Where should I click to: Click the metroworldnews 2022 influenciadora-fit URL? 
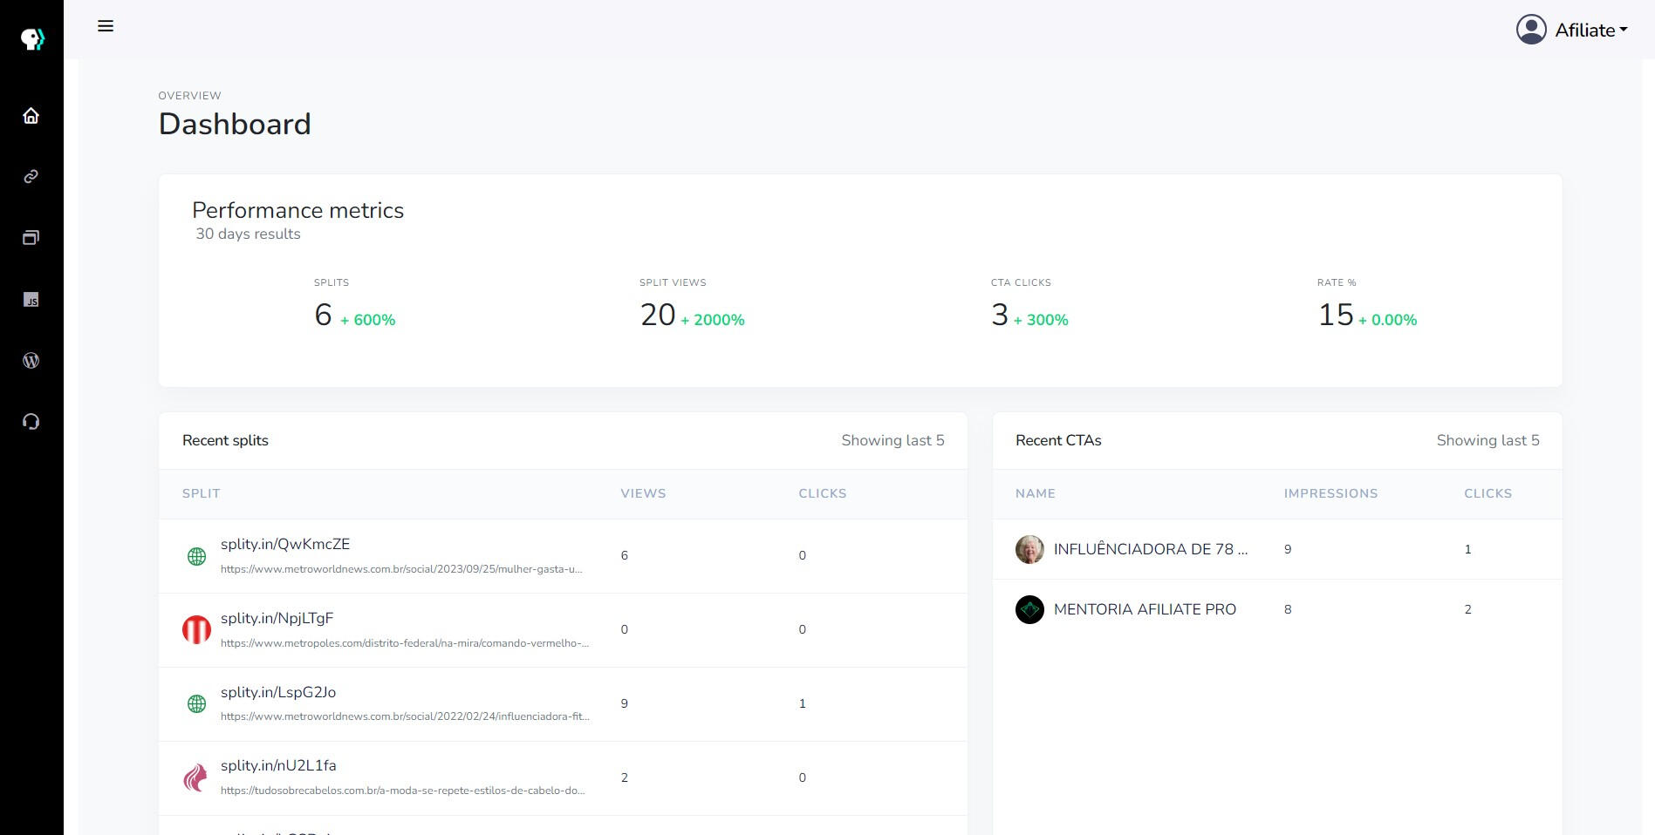pyautogui.click(x=406, y=716)
